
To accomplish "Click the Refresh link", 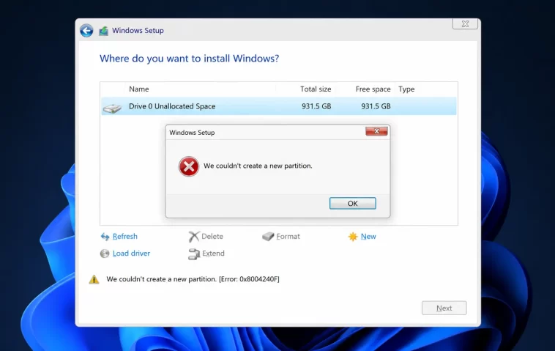I will click(x=125, y=236).
